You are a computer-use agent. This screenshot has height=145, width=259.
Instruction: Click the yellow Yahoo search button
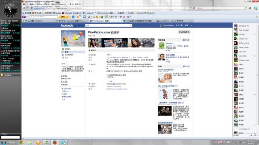63,17
